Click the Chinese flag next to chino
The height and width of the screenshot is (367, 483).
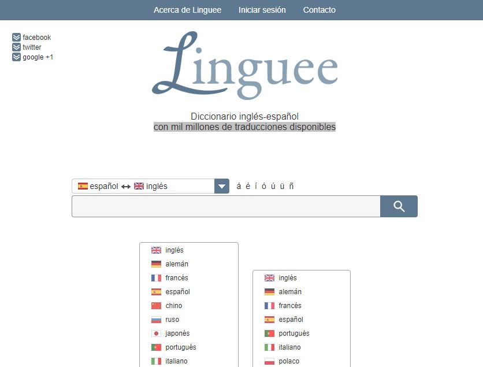tap(155, 305)
